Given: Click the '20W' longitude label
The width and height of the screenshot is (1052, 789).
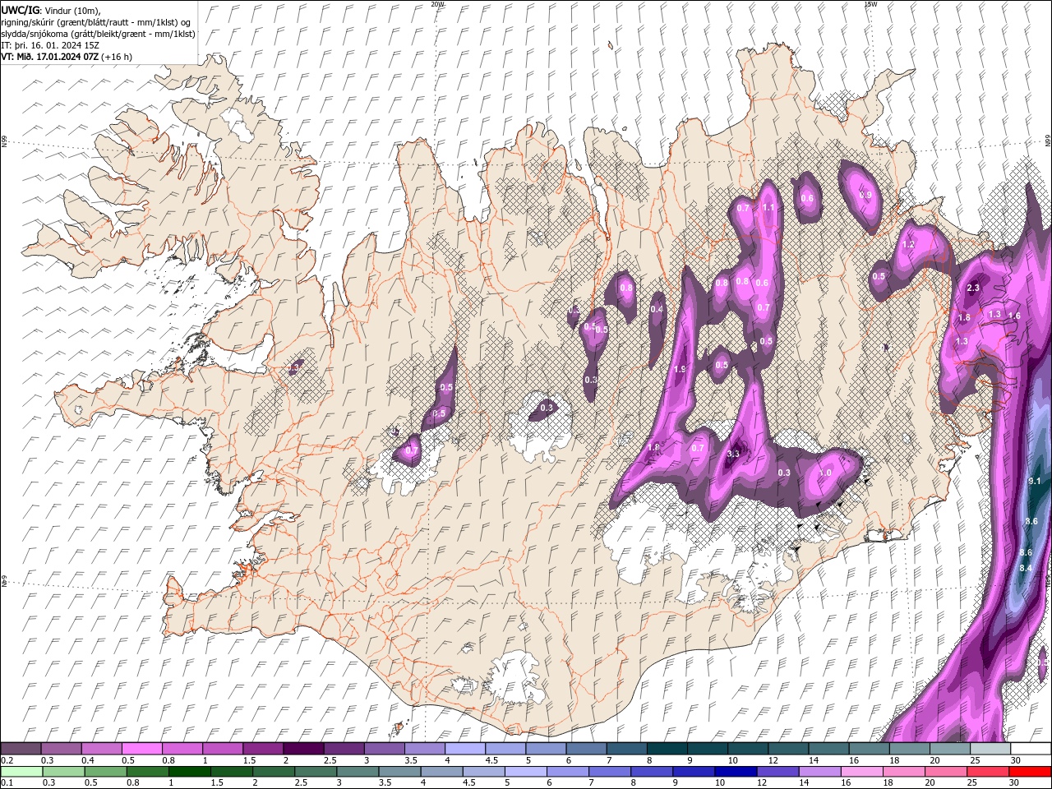Looking at the screenshot, I should coord(437,4).
